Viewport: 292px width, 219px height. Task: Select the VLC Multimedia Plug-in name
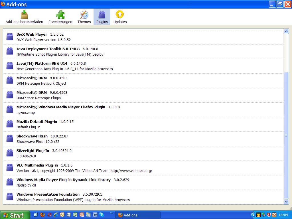37,165
